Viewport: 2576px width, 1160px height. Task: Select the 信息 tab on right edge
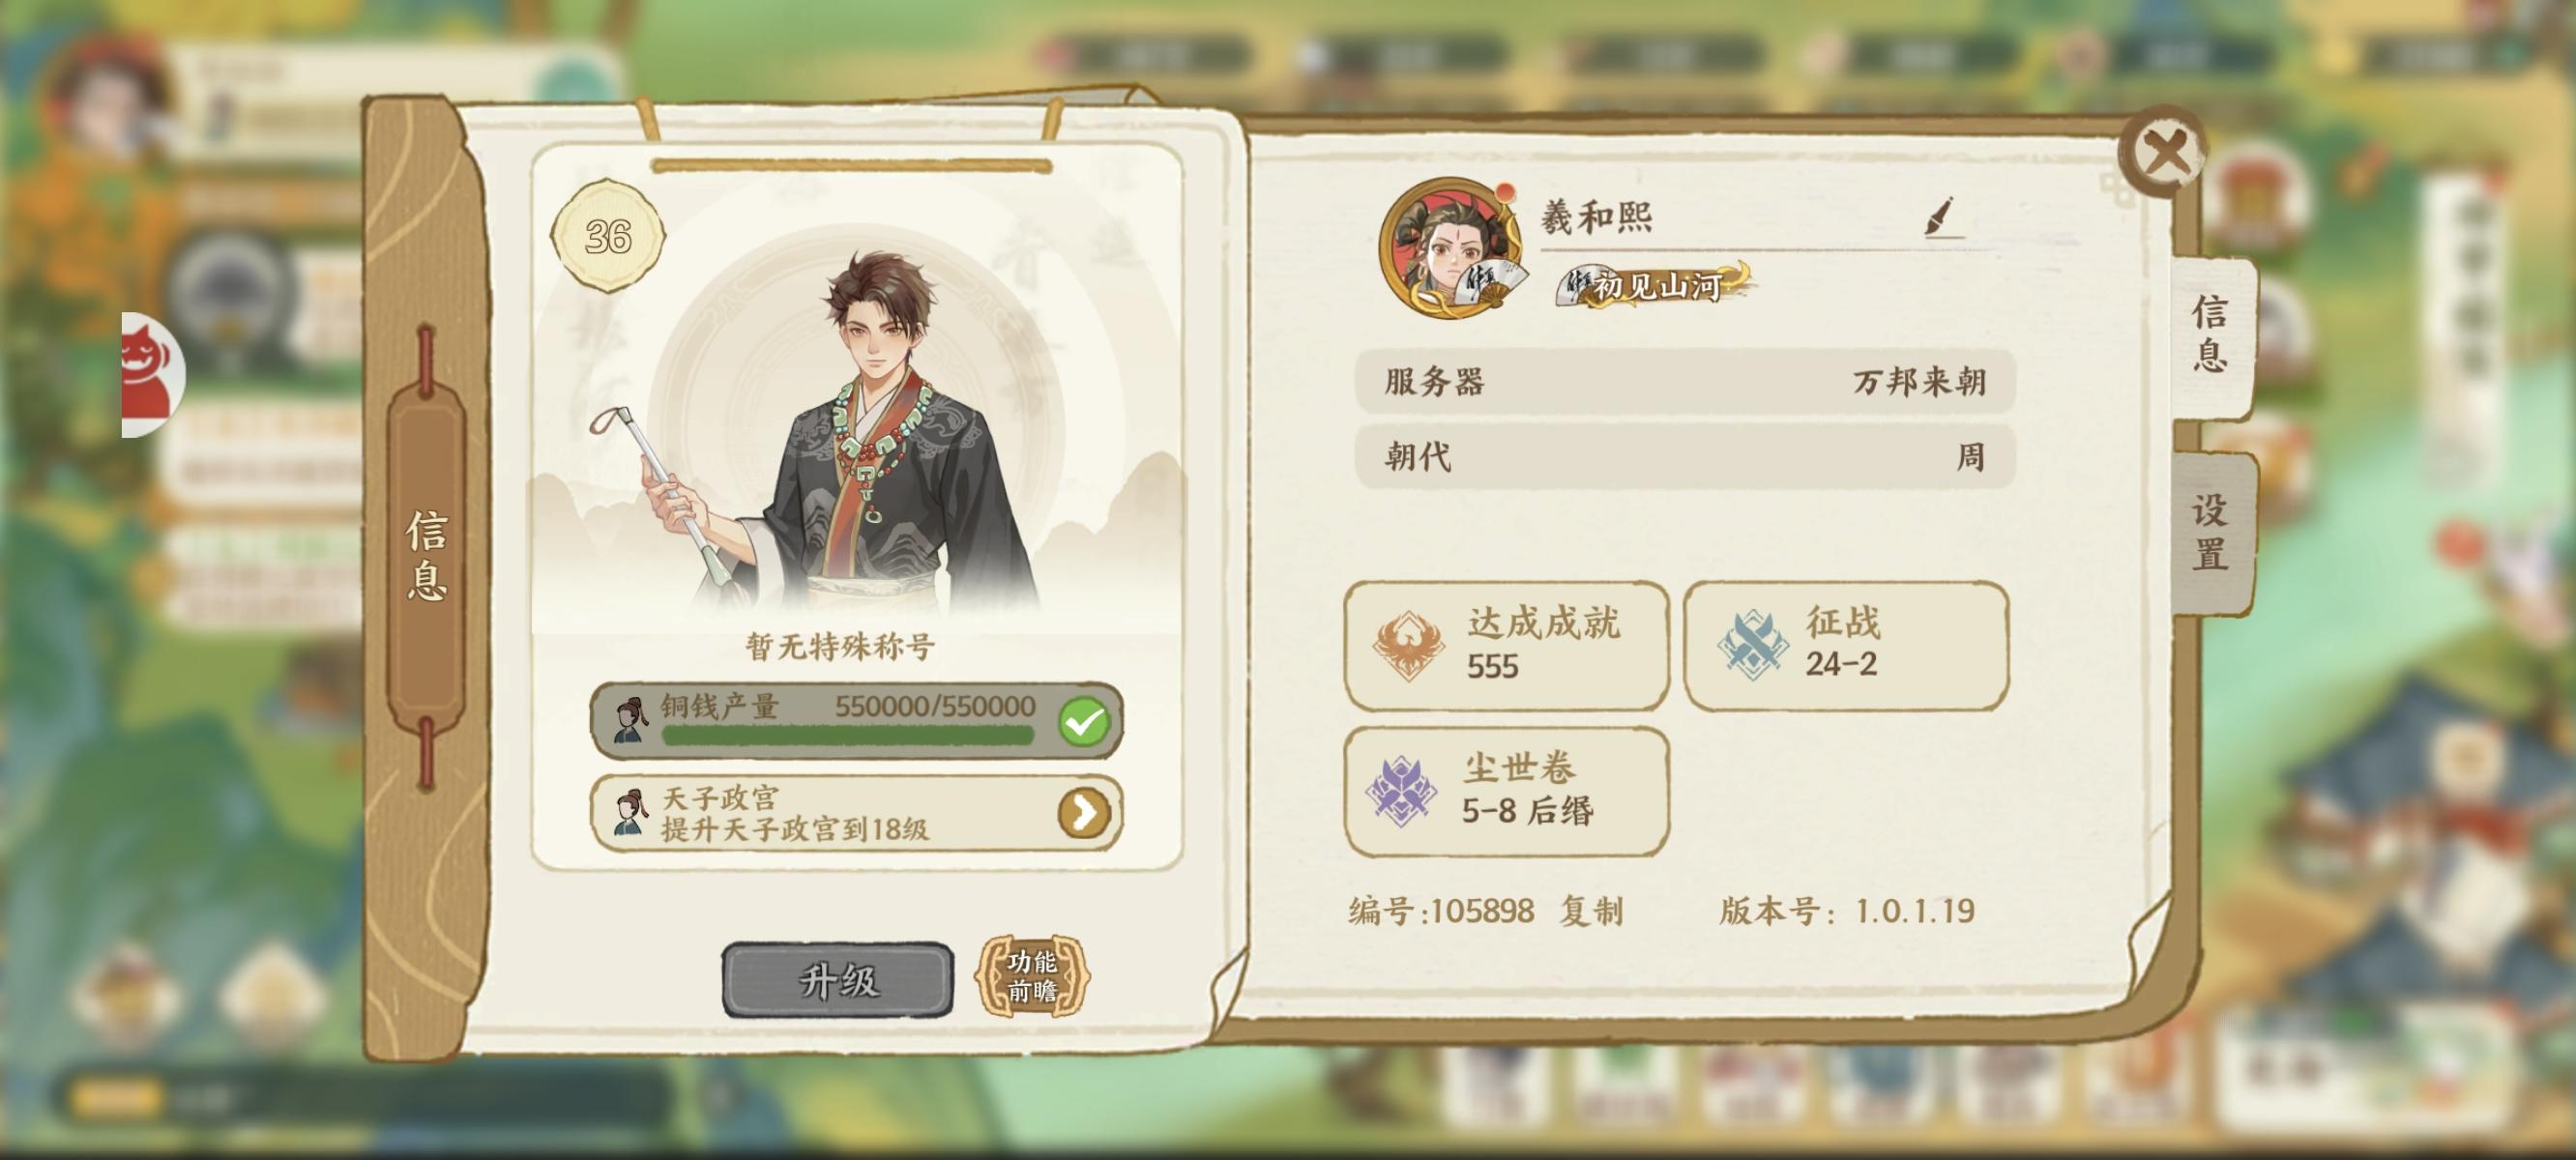click(x=2210, y=334)
